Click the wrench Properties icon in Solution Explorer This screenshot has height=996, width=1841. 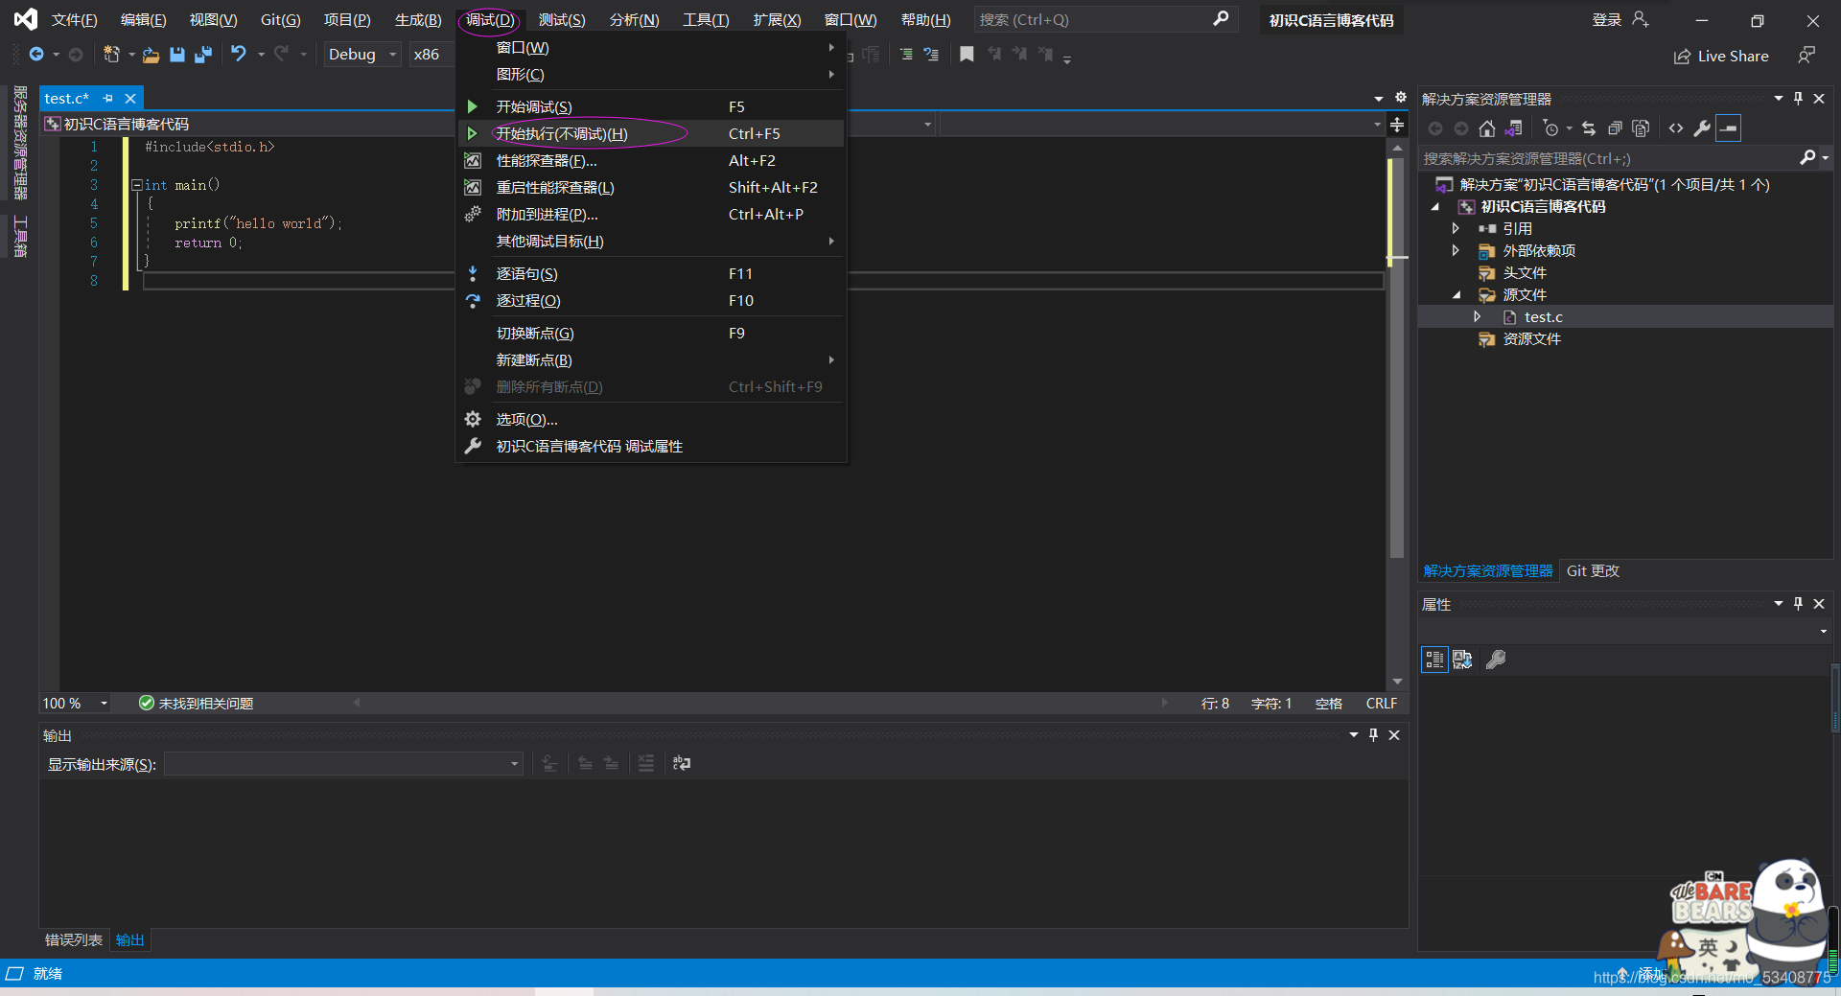tap(1702, 128)
